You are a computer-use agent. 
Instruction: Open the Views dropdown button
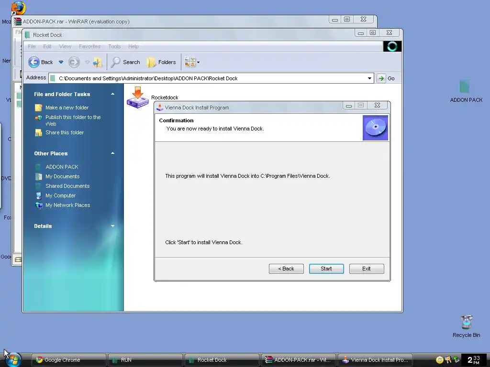coord(192,62)
